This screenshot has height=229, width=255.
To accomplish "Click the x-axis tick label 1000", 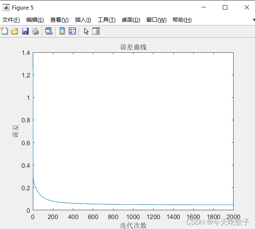I will coord(133,217).
